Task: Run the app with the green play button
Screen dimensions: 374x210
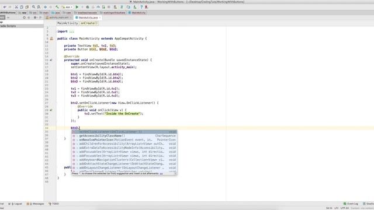Action: coord(77,7)
